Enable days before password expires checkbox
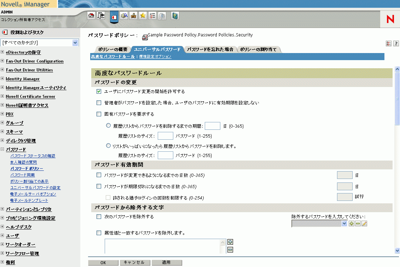 coord(99,186)
